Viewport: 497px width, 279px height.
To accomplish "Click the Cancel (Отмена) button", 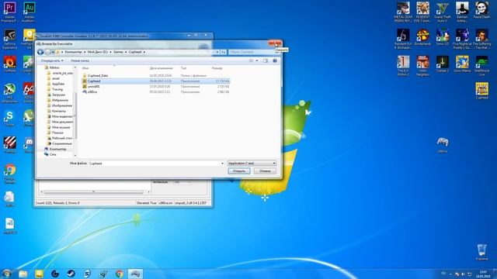I will click(x=265, y=171).
